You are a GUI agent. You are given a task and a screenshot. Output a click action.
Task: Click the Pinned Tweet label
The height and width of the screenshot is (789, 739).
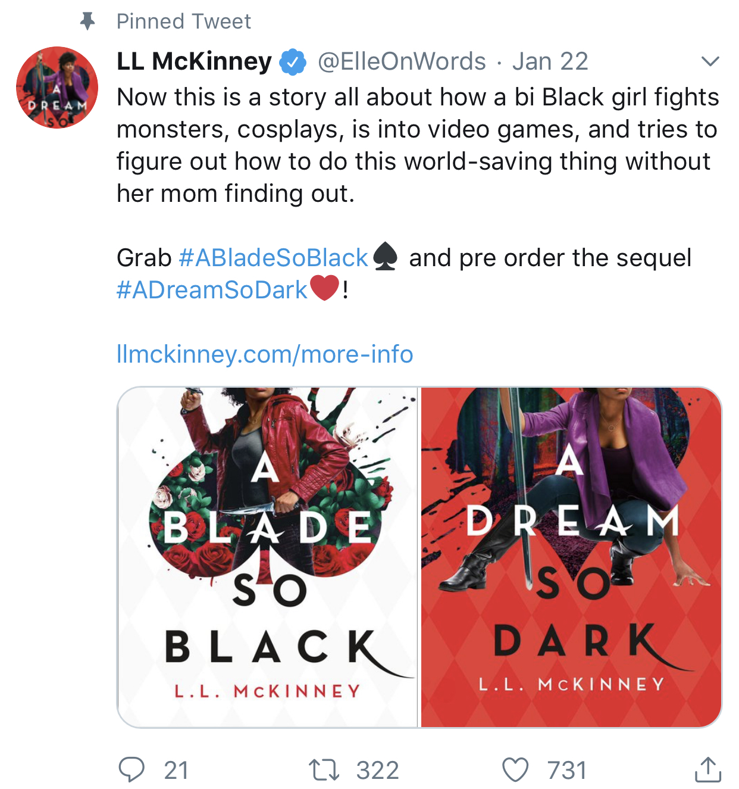point(184,21)
